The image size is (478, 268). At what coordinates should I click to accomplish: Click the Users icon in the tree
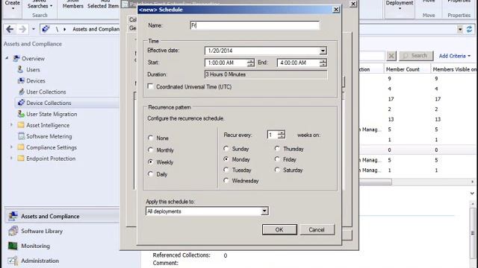click(x=20, y=69)
